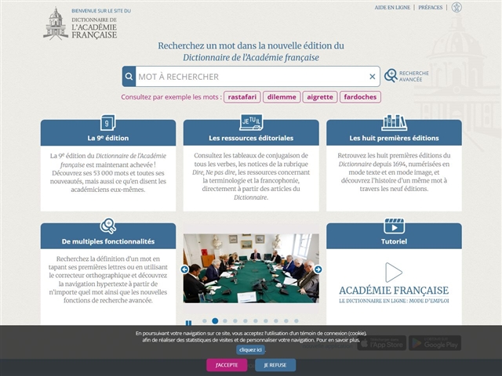Screen dimensions: 502x376
Task: Select the first carousel dot
Action: point(205,321)
